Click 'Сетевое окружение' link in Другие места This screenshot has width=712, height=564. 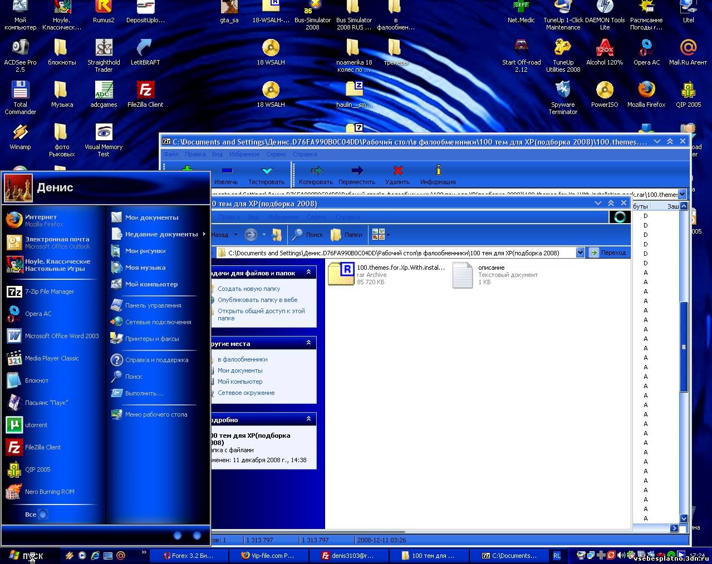(x=246, y=393)
